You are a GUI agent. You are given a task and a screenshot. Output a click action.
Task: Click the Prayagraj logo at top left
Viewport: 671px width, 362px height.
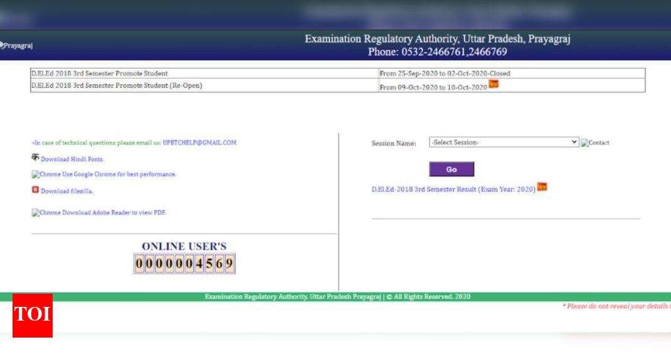pyautogui.click(x=18, y=44)
